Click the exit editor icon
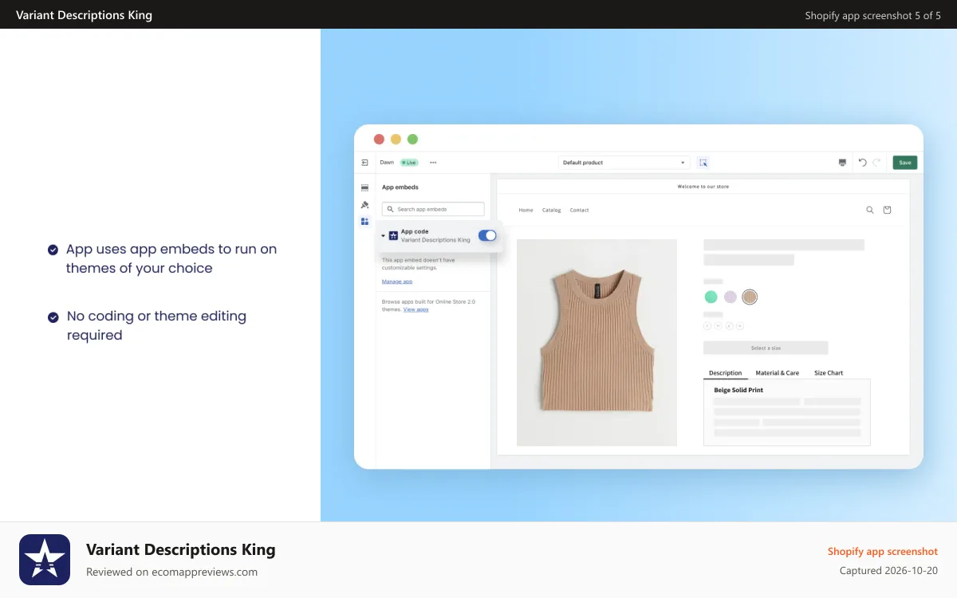Viewport: 957px width, 598px height. tap(364, 163)
